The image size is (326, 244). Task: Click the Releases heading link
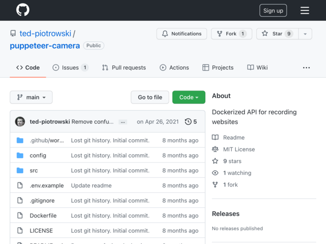click(226, 213)
